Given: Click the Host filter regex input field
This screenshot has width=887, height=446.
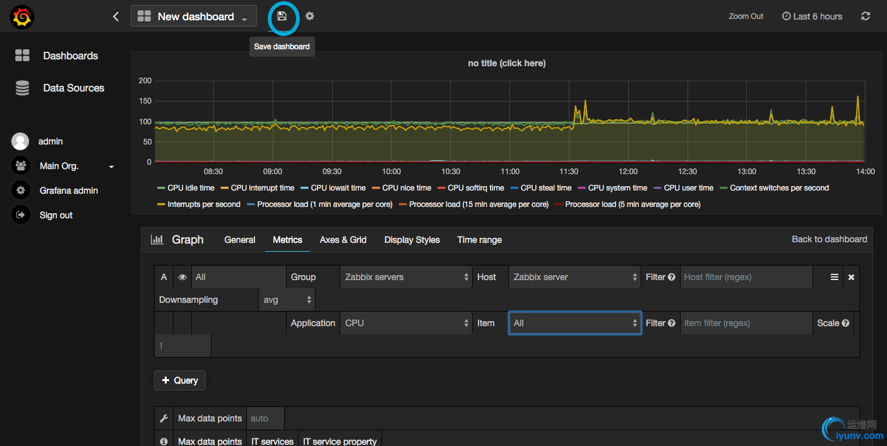Looking at the screenshot, I should coord(746,277).
